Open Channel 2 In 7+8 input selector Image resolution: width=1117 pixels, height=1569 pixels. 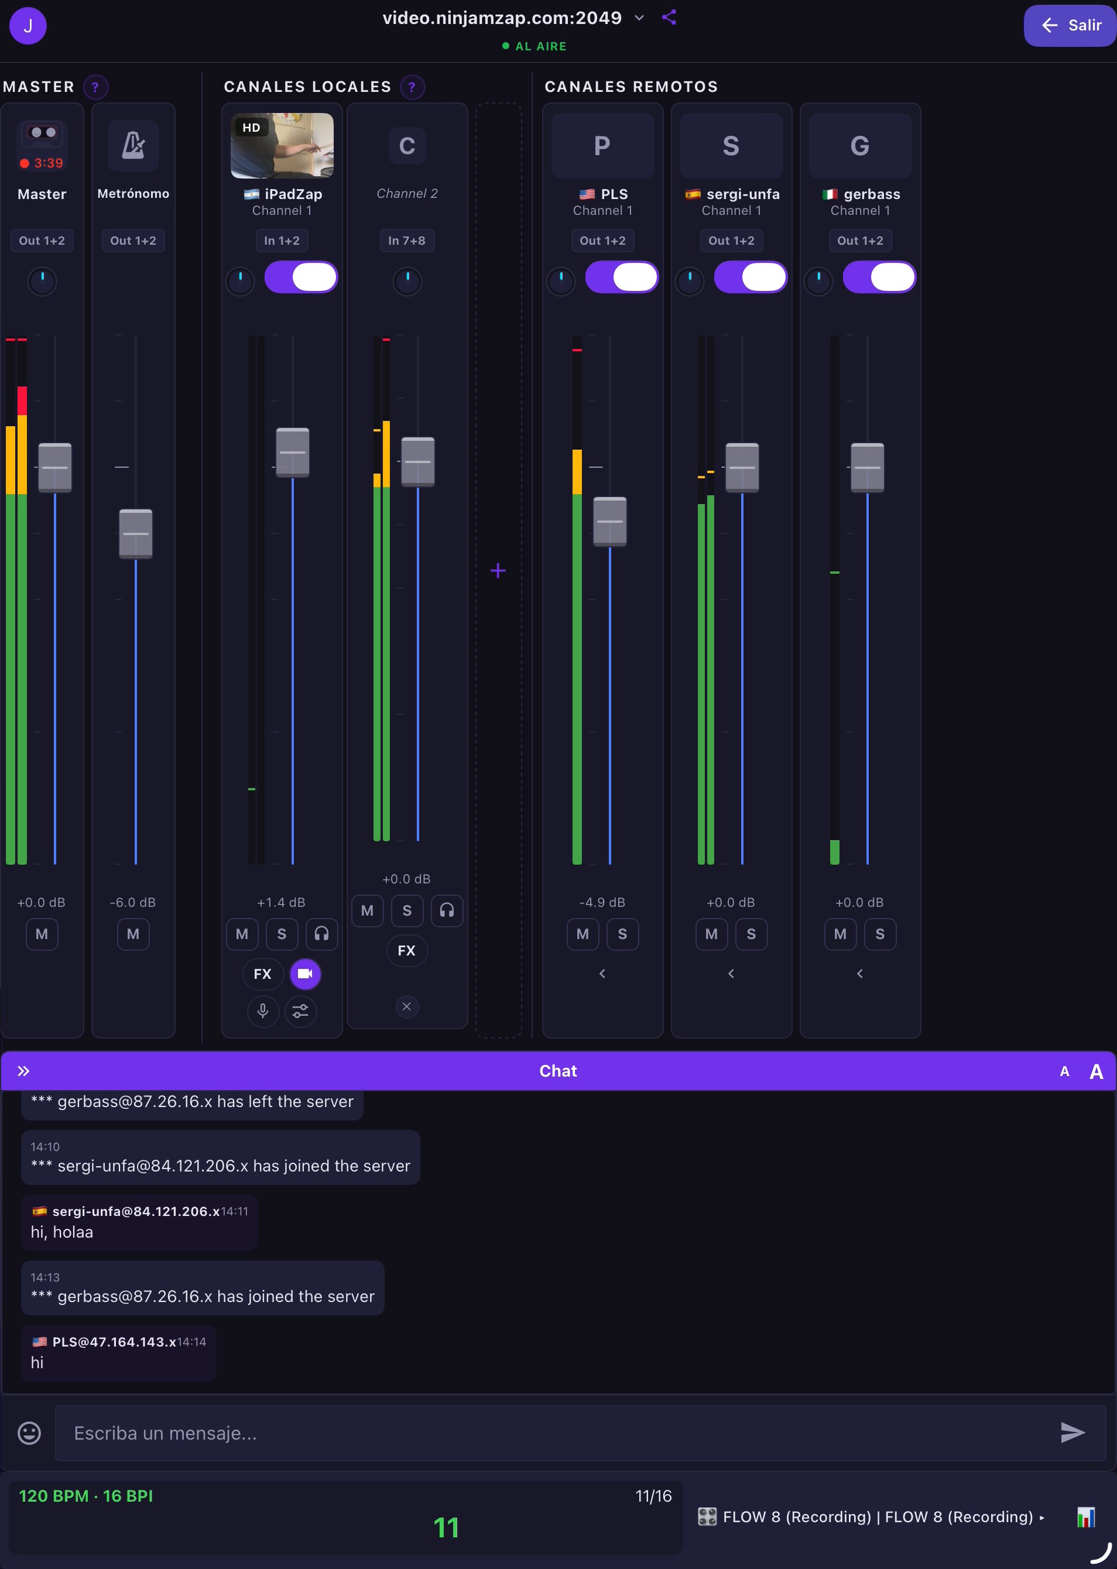[407, 241]
